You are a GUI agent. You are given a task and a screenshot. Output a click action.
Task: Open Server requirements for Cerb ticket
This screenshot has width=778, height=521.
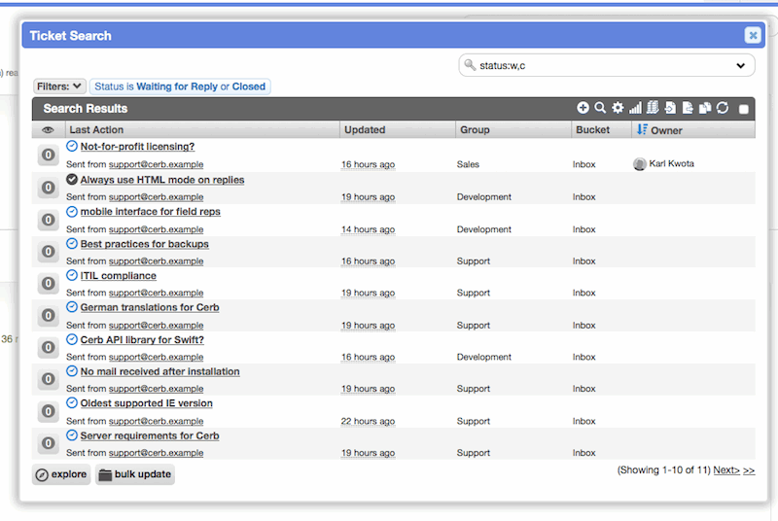click(x=150, y=435)
